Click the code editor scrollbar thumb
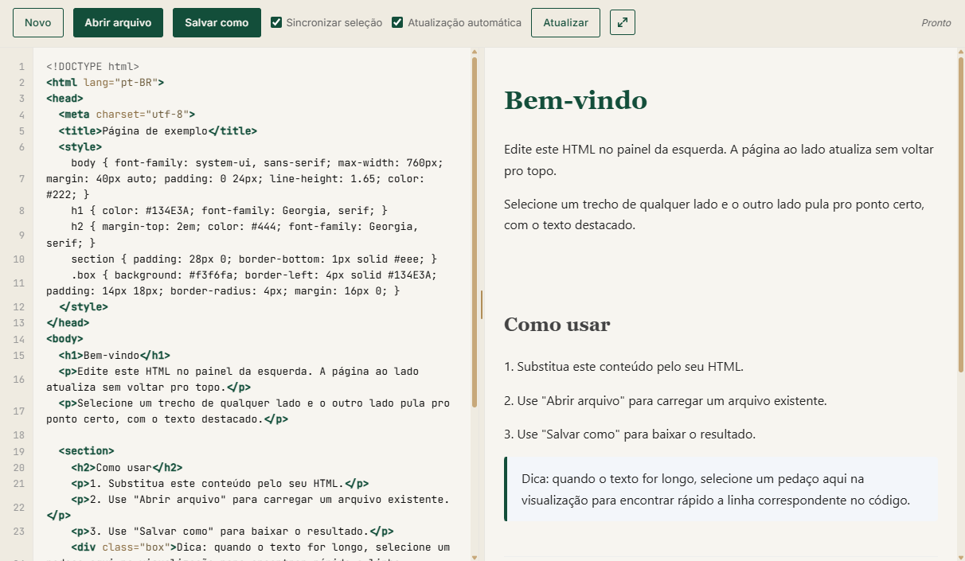Image resolution: width=965 pixels, height=561 pixels. pos(475,231)
